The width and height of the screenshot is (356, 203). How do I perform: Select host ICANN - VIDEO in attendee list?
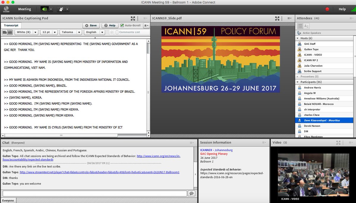[x=324, y=55]
